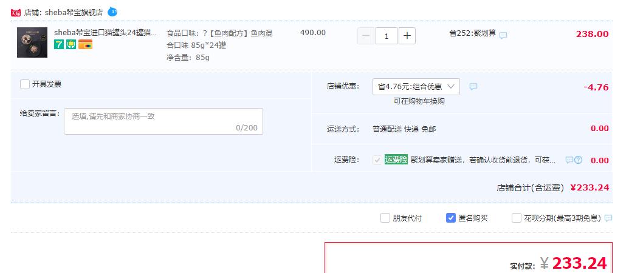Click the 0/200 character counter
This screenshot has width=629, height=273.
pos(247,128)
